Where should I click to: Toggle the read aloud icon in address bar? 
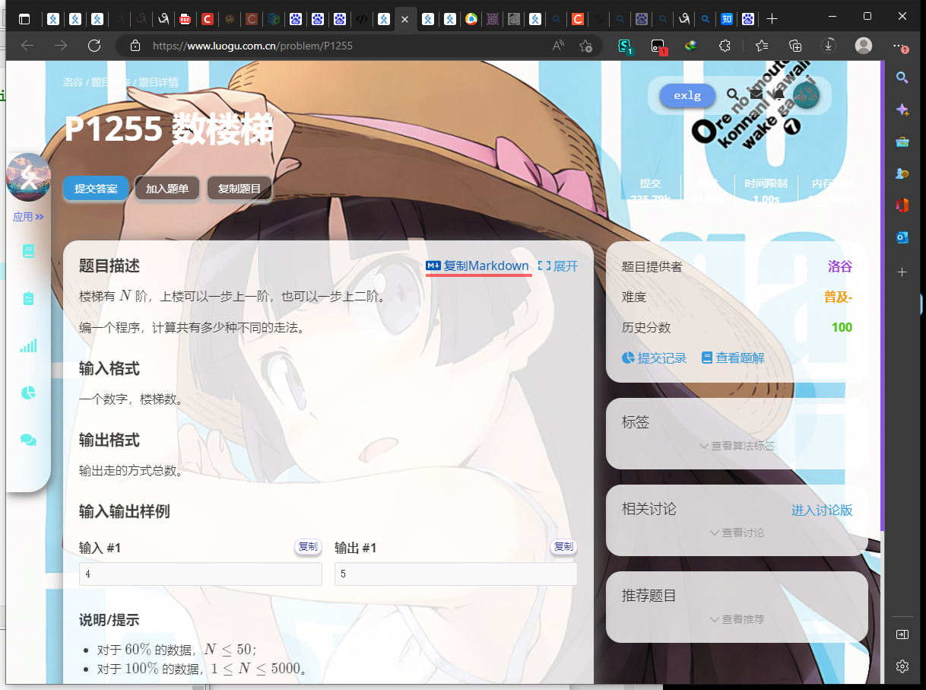(x=558, y=46)
